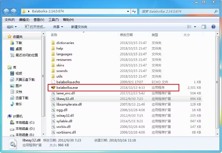
Task: Open Downloads (下载) in the sidebar
Action: 16,43
